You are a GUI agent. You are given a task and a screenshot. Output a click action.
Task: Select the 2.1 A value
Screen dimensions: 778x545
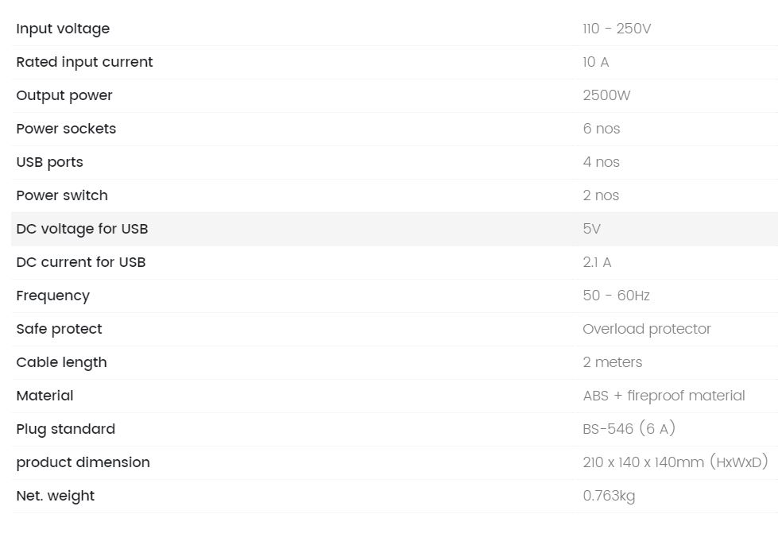[x=597, y=262]
